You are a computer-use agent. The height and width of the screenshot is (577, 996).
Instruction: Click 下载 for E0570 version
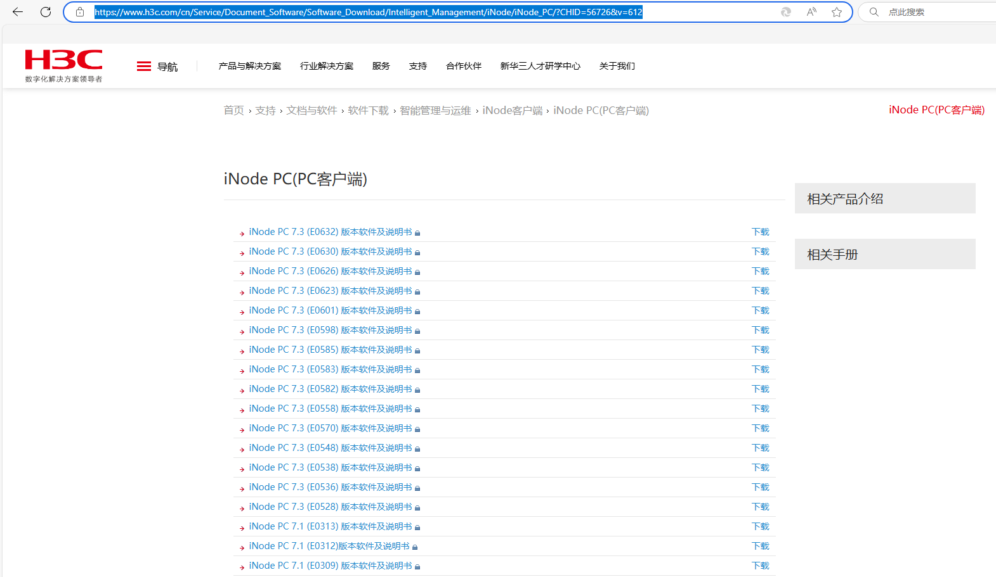point(761,428)
